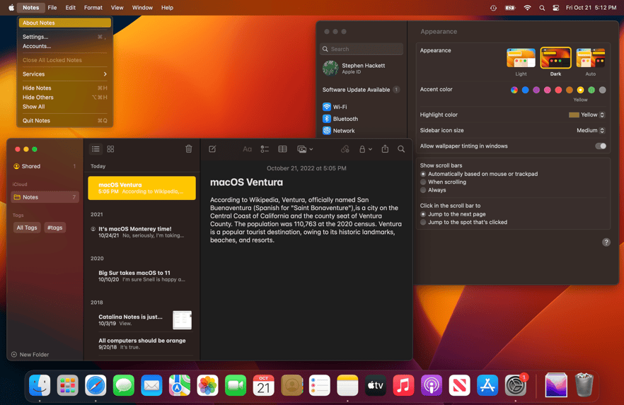Select 'Jump to the next page' option
624x405 pixels.
[x=423, y=214]
